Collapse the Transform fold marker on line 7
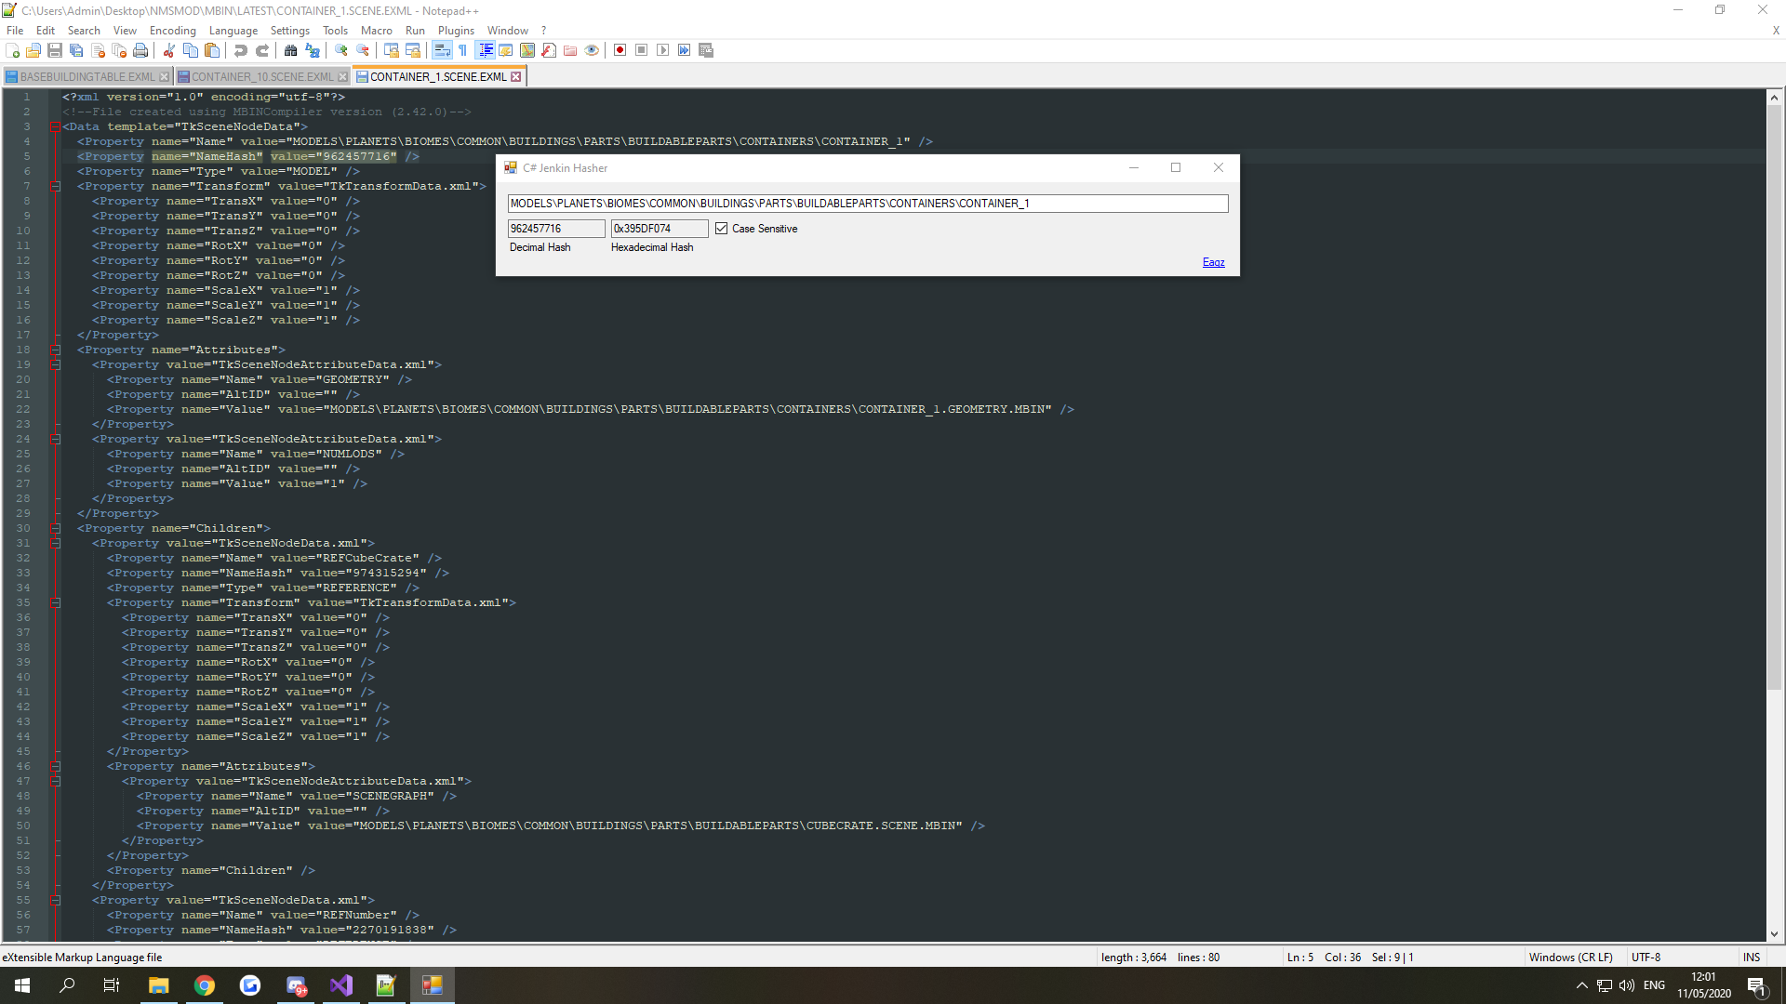 pyautogui.click(x=55, y=186)
